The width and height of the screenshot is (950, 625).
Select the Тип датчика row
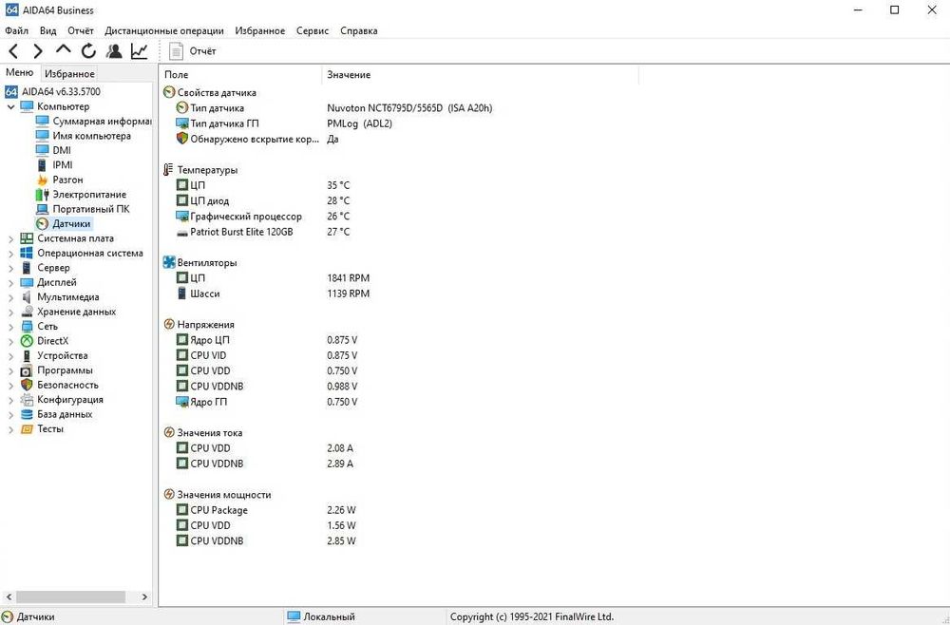coord(333,108)
